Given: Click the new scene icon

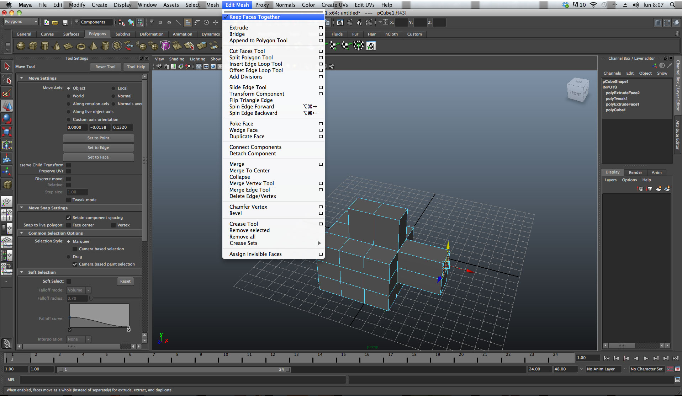Looking at the screenshot, I should (47, 22).
